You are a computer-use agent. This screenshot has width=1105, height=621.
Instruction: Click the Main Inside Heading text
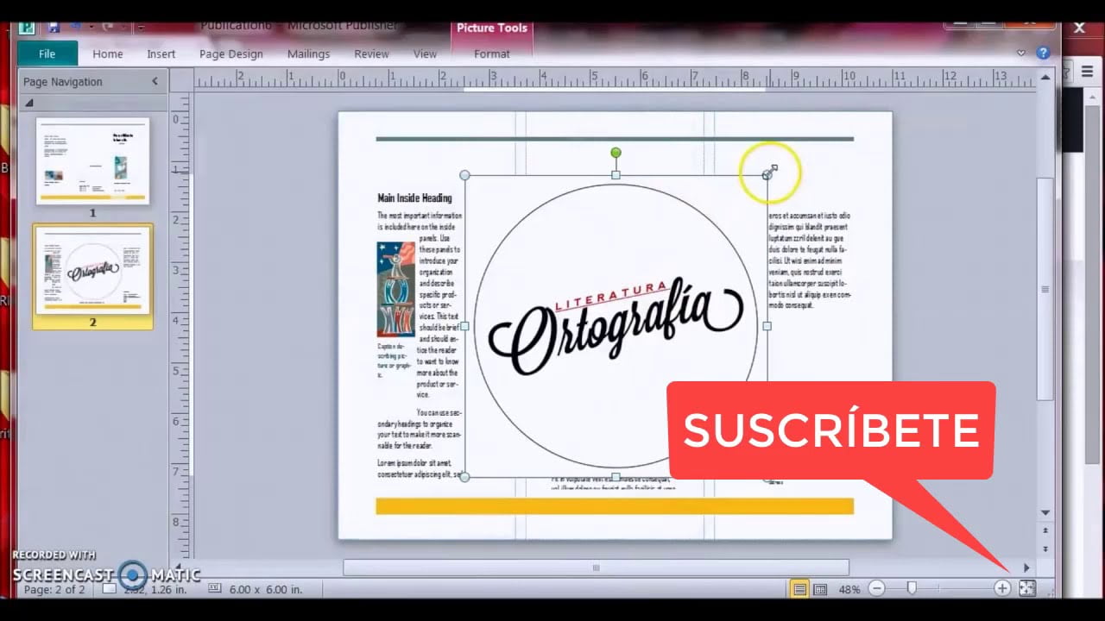(414, 198)
